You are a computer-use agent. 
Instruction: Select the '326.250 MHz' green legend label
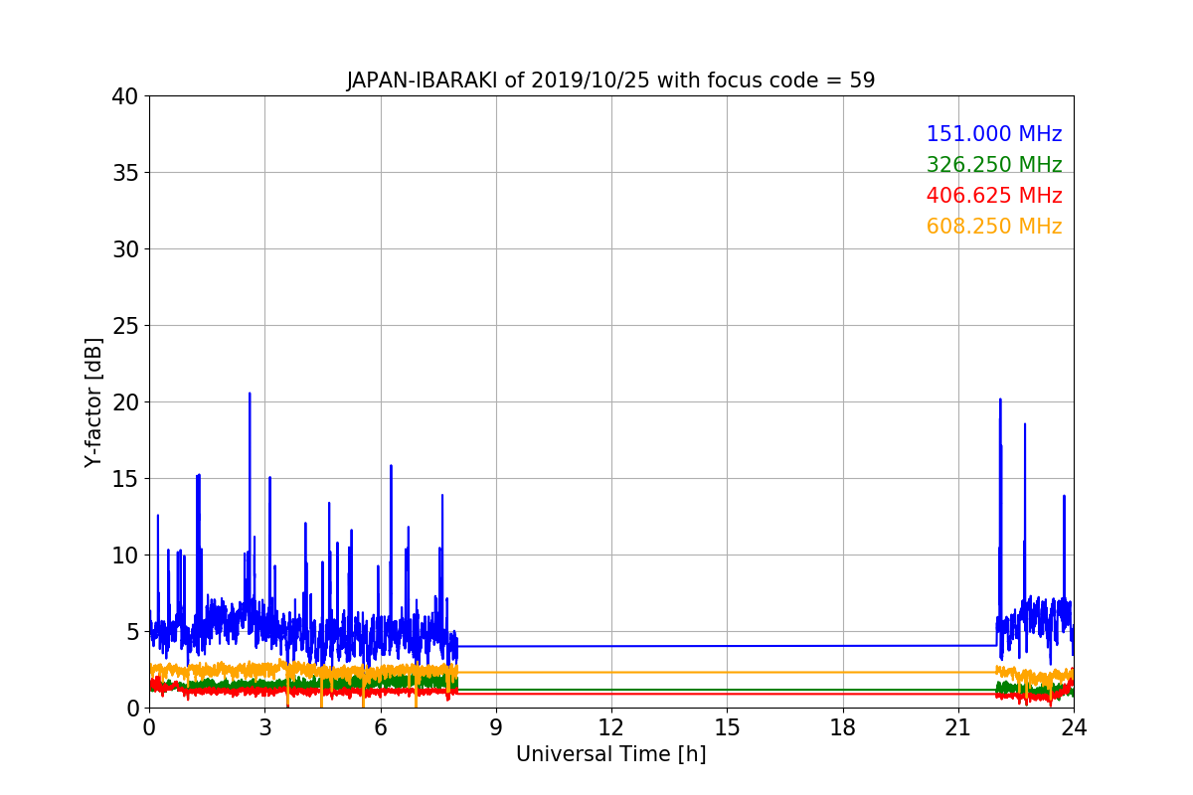(x=994, y=165)
